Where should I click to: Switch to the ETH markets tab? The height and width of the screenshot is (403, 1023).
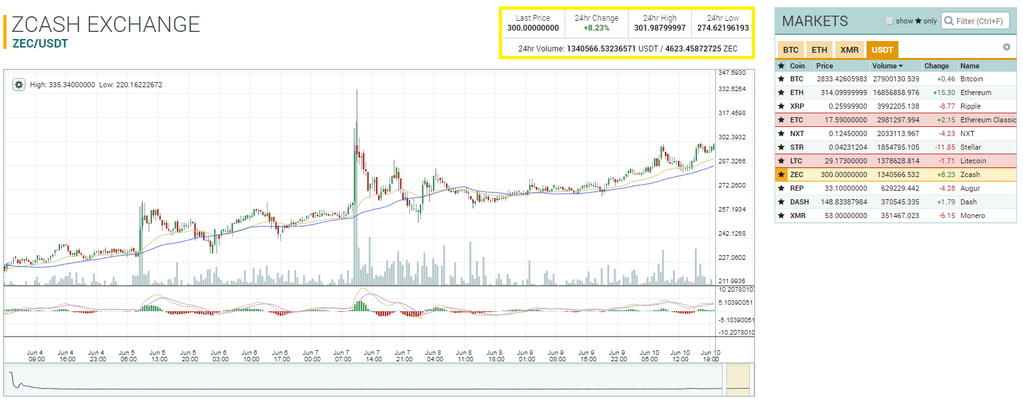pos(820,49)
